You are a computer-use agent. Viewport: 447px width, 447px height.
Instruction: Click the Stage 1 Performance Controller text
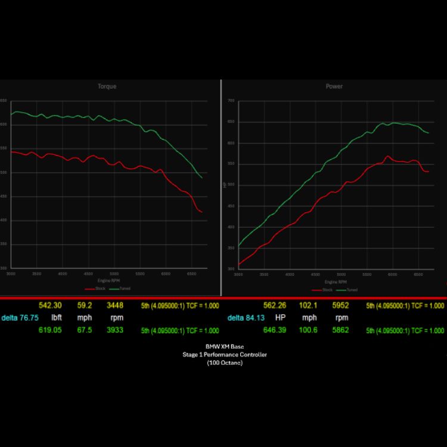[225, 355]
